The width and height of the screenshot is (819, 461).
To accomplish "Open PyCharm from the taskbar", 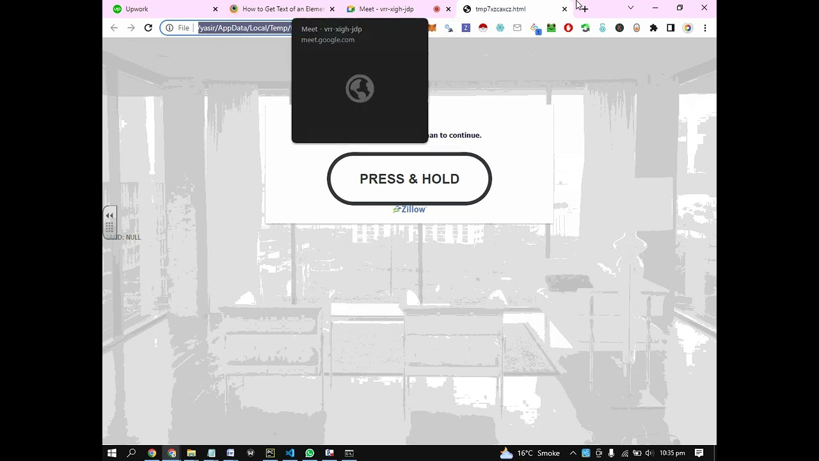I will click(x=270, y=453).
